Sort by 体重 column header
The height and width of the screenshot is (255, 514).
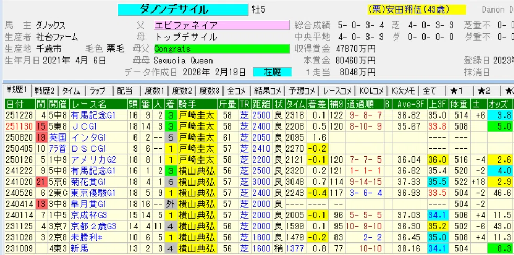click(x=459, y=104)
